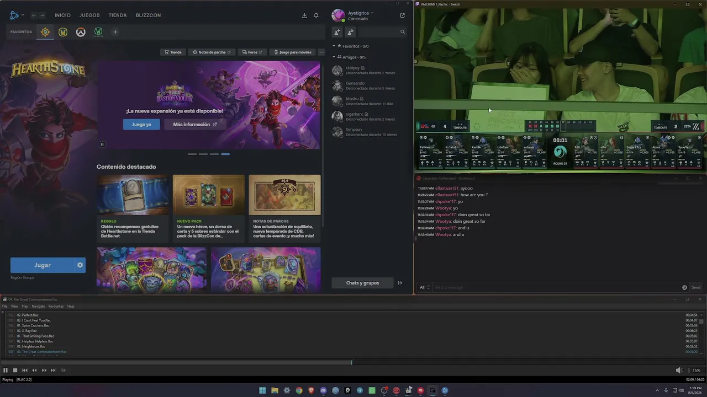Open the Navigate menu in music player
Screen dimensions: 707x397
(x=38, y=307)
